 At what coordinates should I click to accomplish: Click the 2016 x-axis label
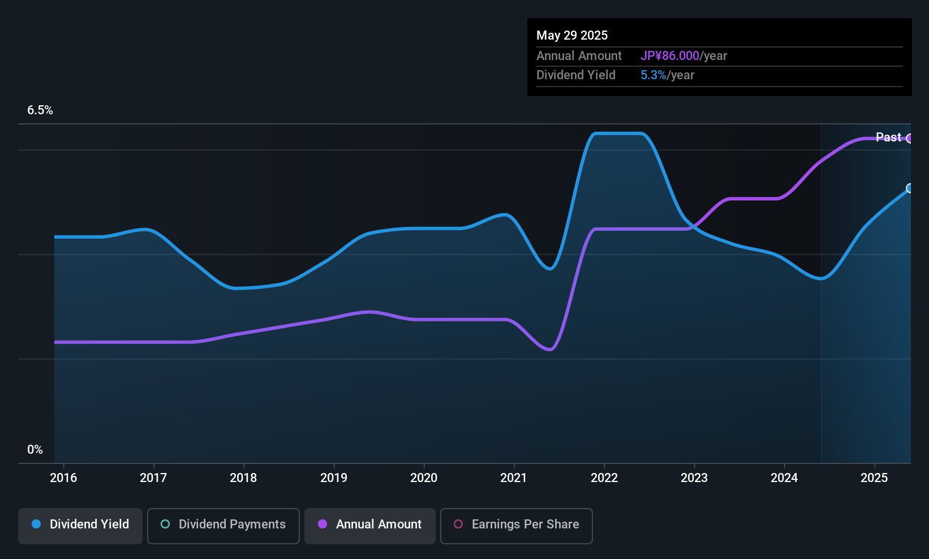63,478
